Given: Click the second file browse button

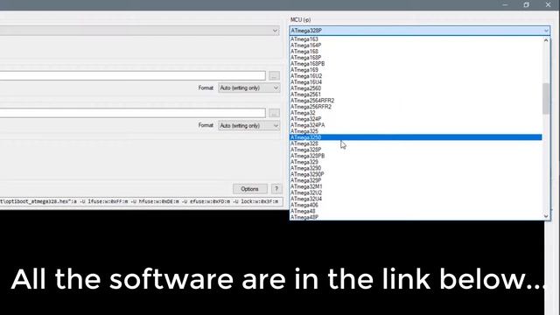Looking at the screenshot, I should (x=274, y=113).
